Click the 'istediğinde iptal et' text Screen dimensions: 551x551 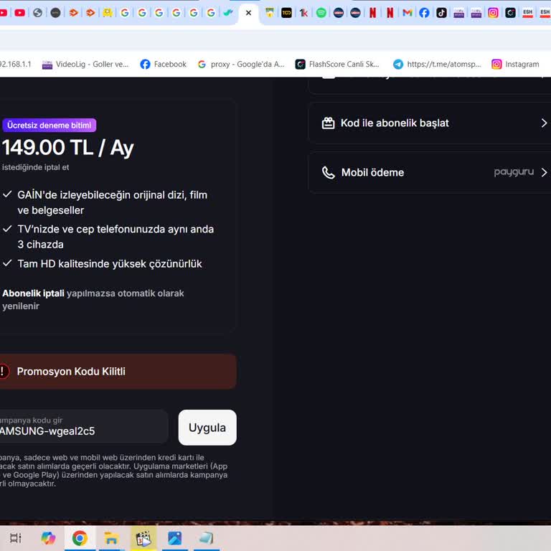(35, 167)
